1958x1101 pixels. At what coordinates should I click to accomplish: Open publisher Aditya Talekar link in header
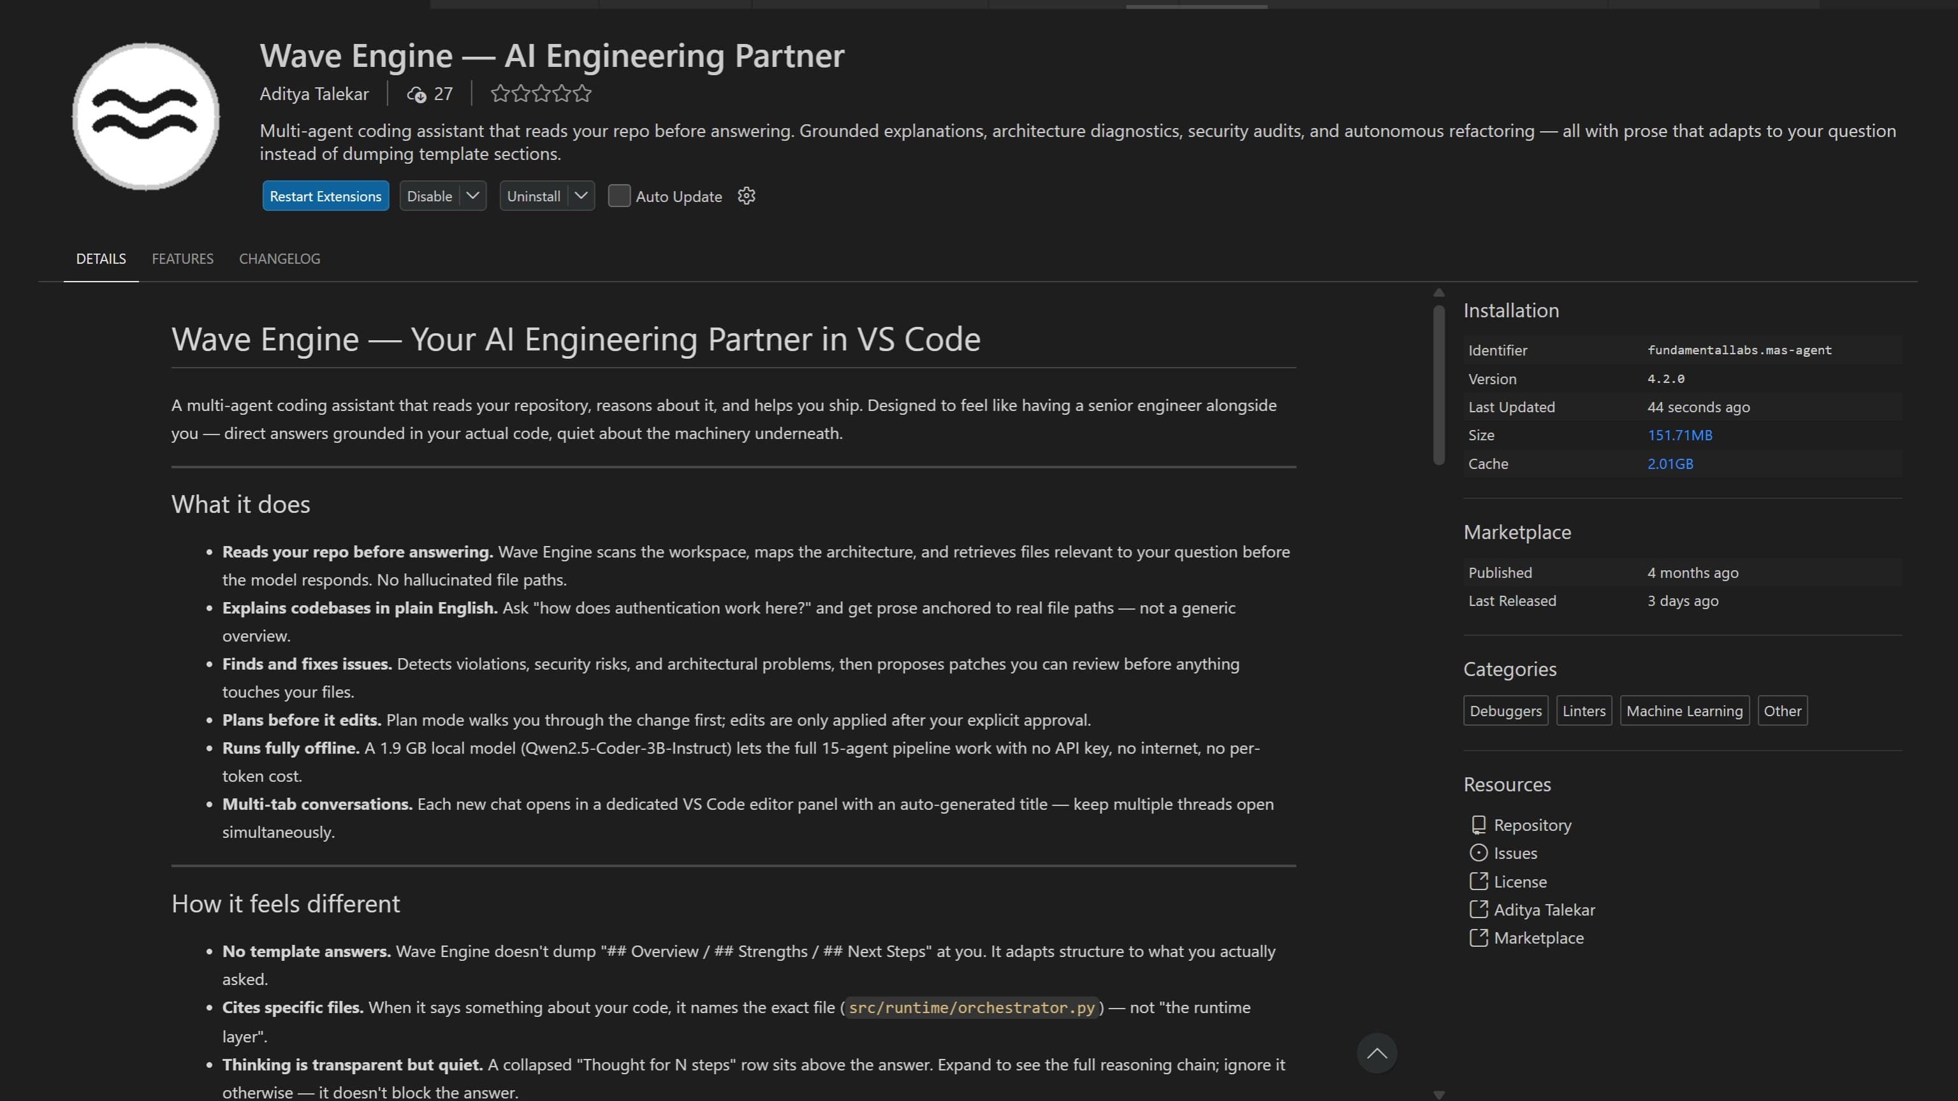coord(314,94)
